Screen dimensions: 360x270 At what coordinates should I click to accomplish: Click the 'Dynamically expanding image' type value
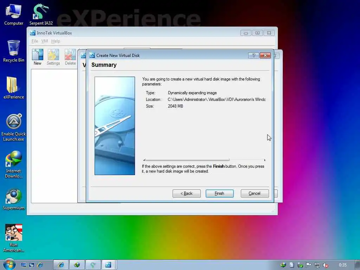pos(192,93)
